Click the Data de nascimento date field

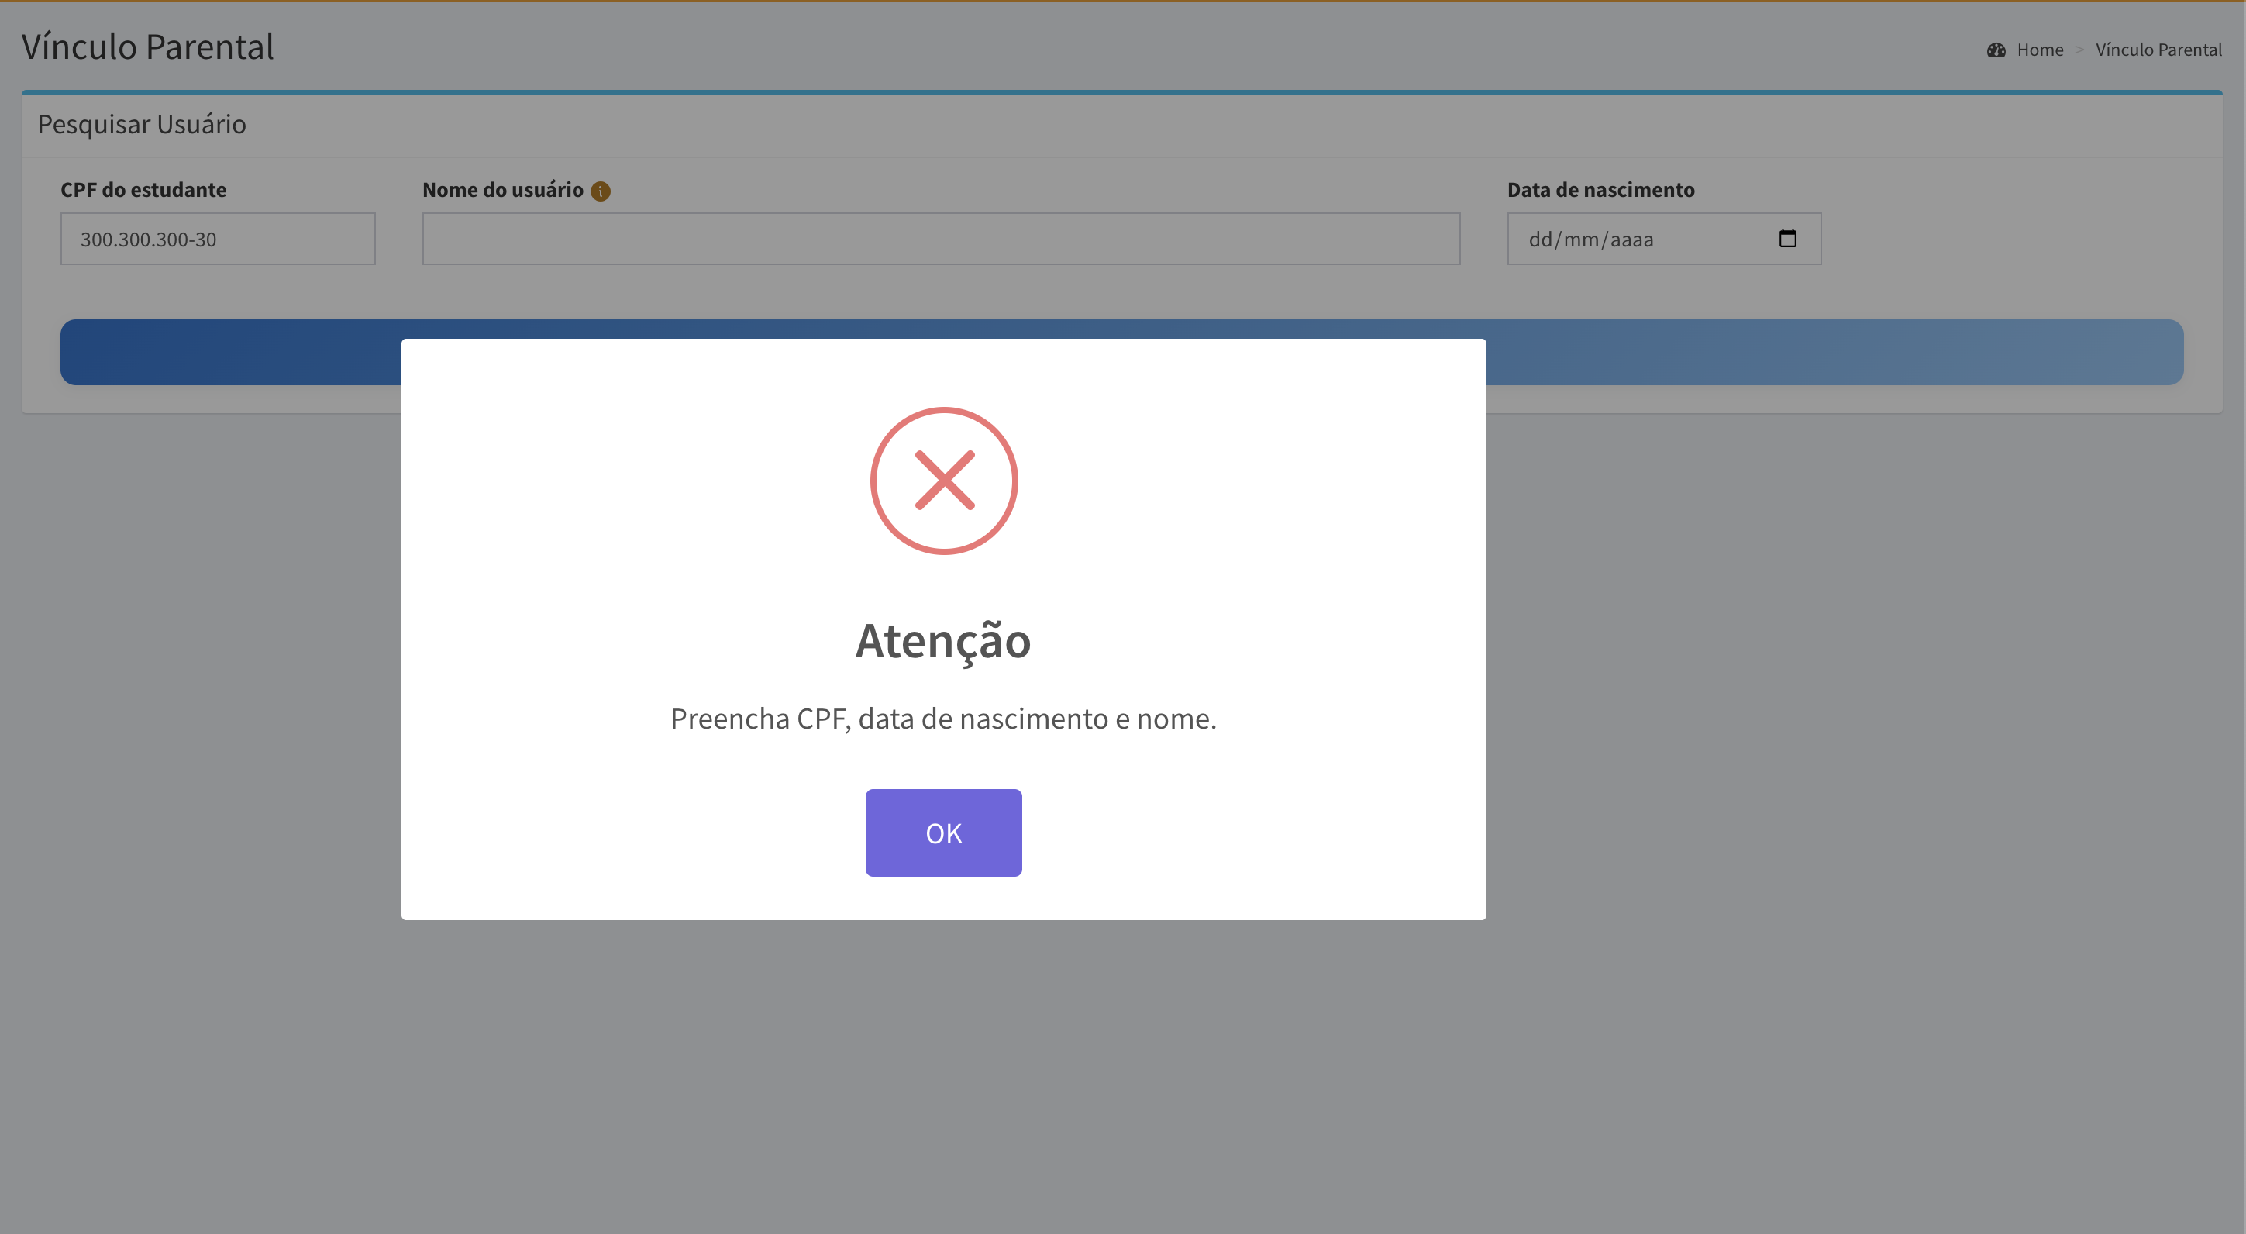pyautogui.click(x=1665, y=239)
